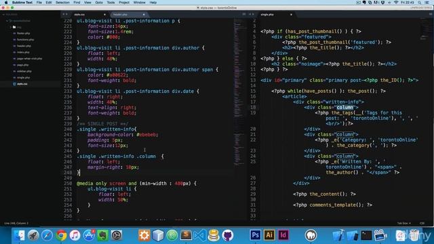This screenshot has width=434, height=244.
Task: Click line number 245 in style.css gutter
Action: pos(68,157)
